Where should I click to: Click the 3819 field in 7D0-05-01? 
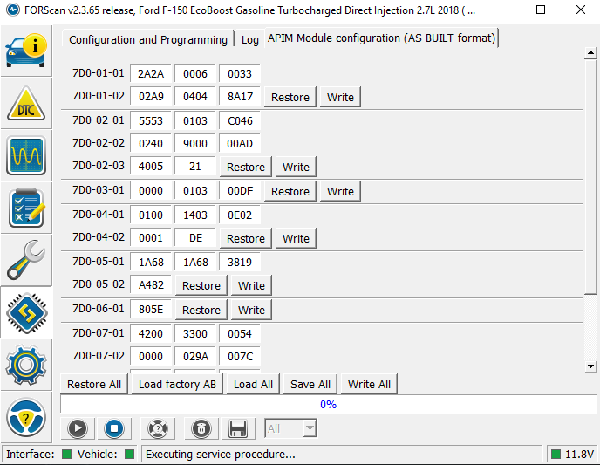click(240, 262)
